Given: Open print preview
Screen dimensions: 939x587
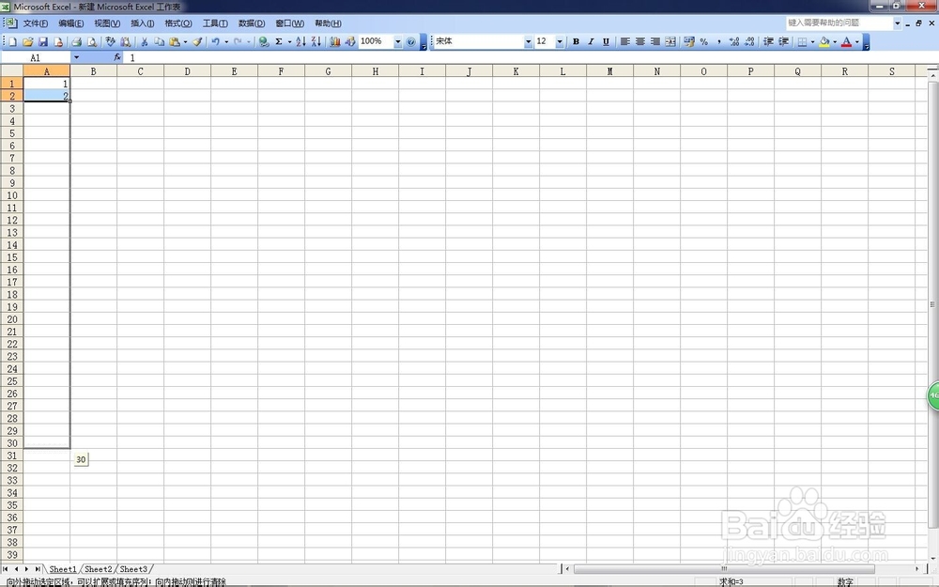Looking at the screenshot, I should tap(91, 41).
